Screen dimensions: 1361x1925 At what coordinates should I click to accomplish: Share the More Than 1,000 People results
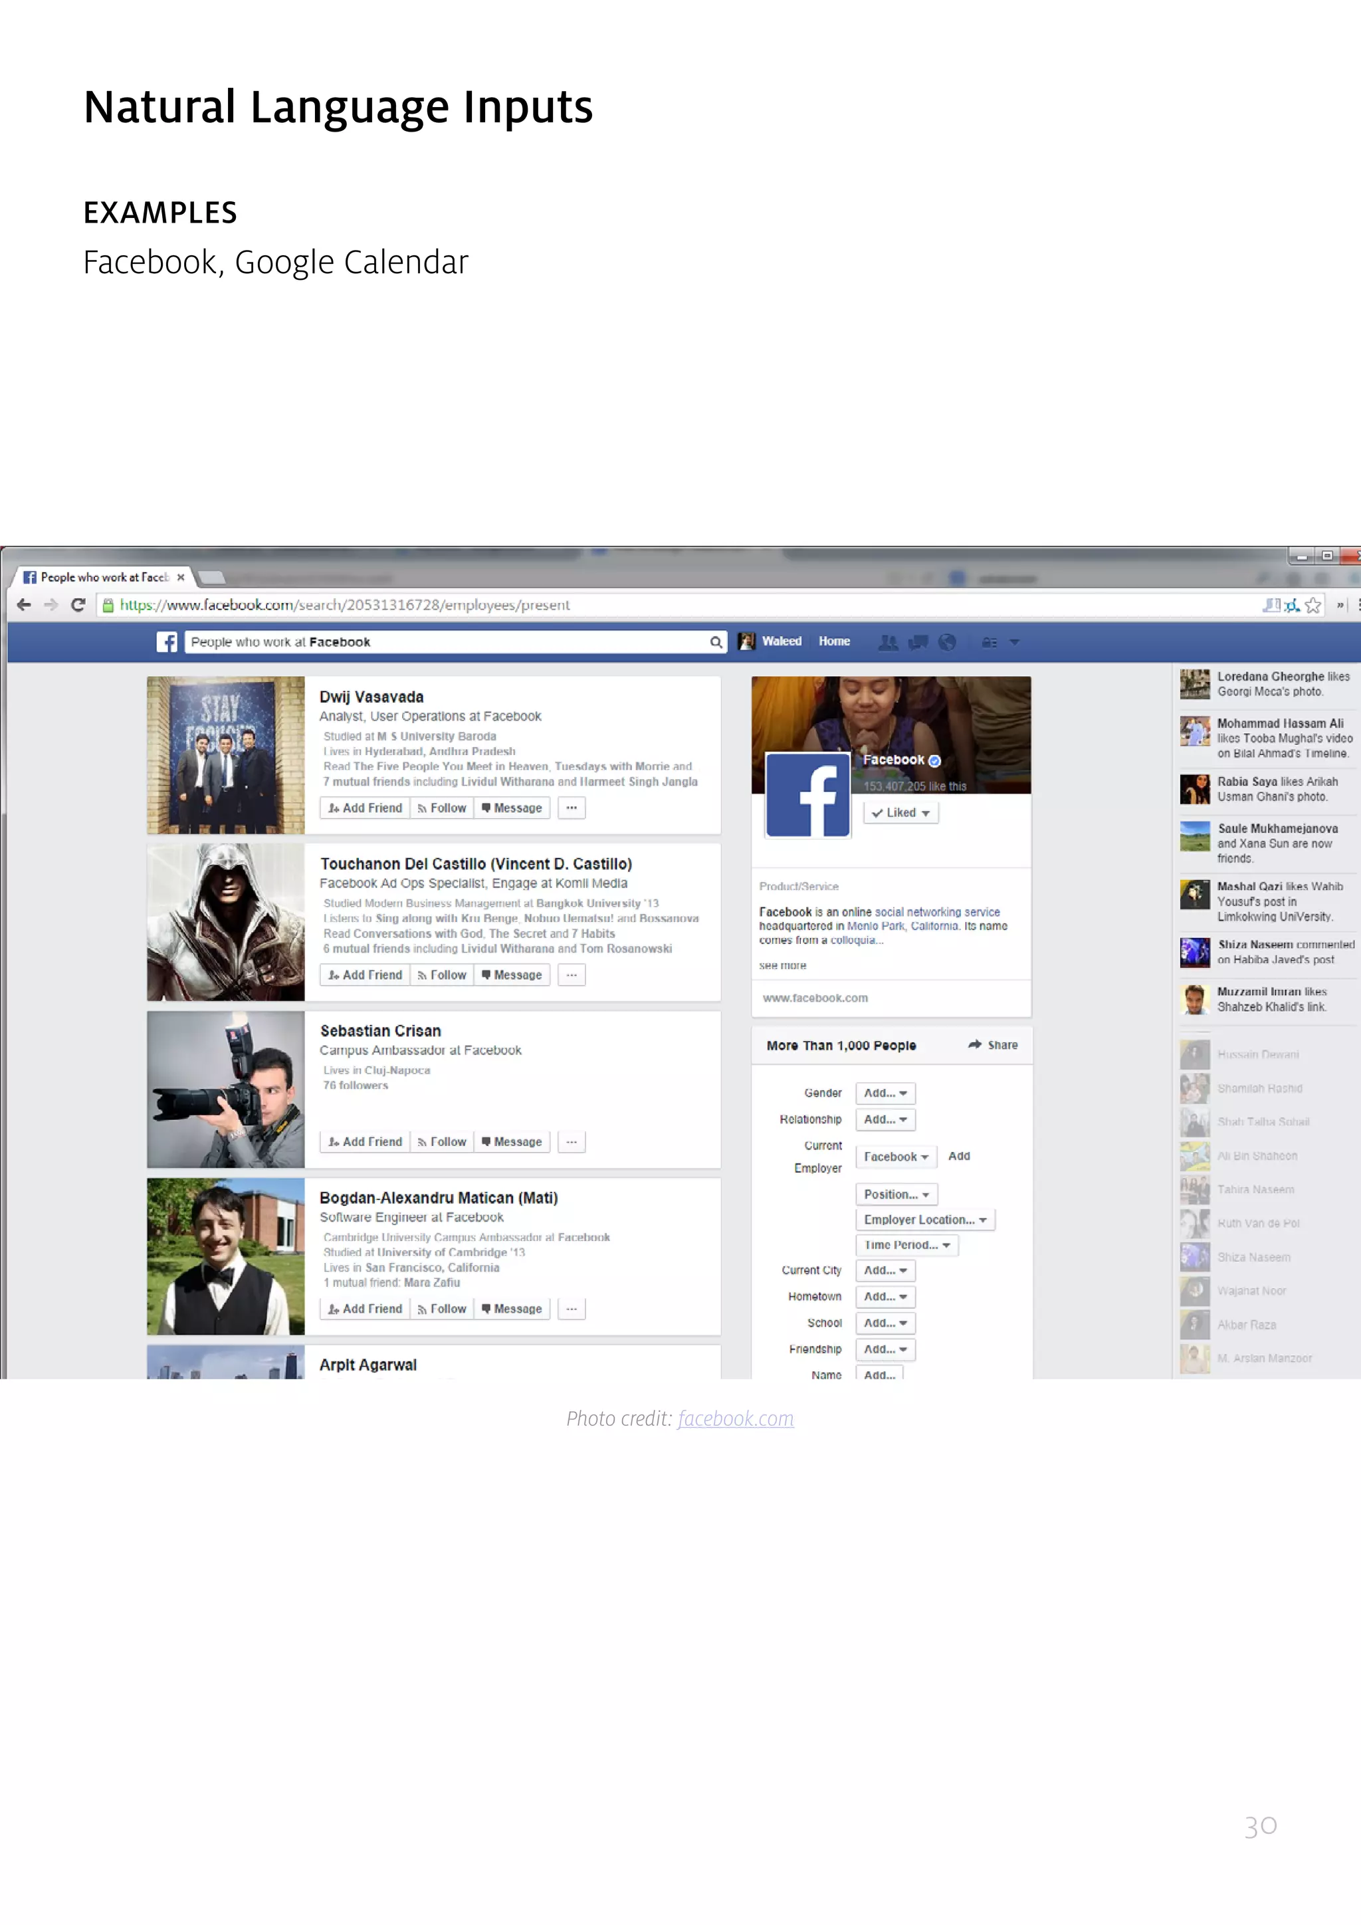pos(993,1046)
